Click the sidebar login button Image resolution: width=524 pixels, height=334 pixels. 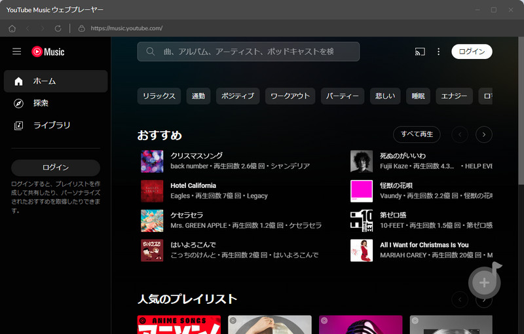click(56, 168)
